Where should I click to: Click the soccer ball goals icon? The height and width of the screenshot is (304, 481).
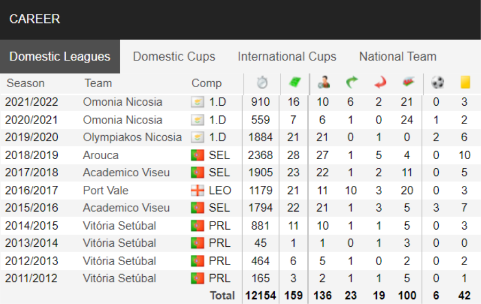pos(437,82)
